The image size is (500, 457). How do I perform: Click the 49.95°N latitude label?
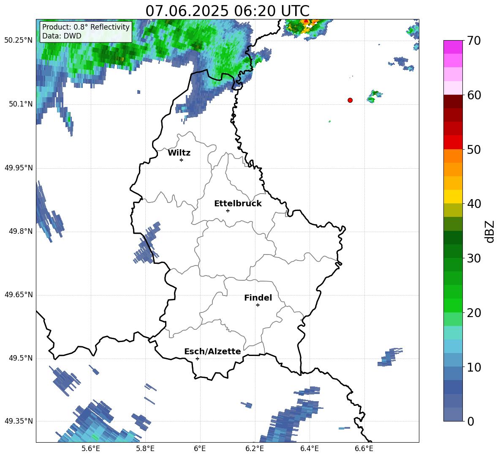pos(19,168)
